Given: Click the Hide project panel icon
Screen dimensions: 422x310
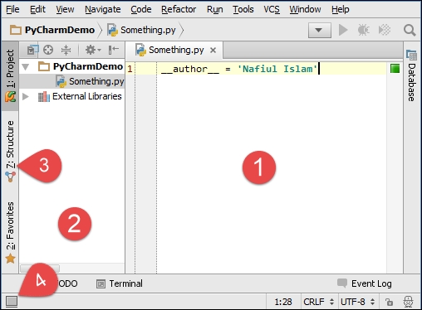Looking at the screenshot, I should pyautogui.click(x=114, y=50).
